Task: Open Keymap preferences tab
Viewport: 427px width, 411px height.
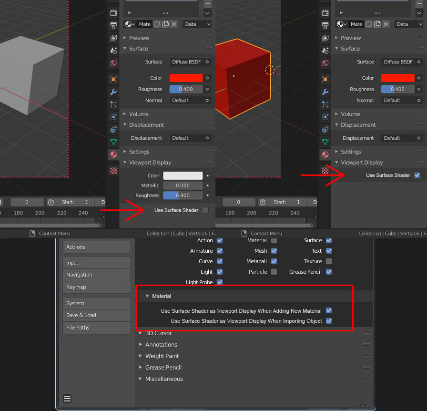Action: 97,287
